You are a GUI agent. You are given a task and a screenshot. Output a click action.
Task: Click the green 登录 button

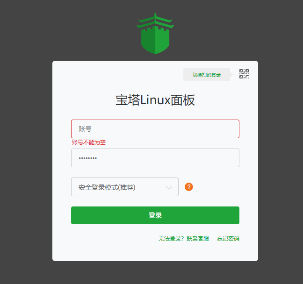click(x=155, y=215)
